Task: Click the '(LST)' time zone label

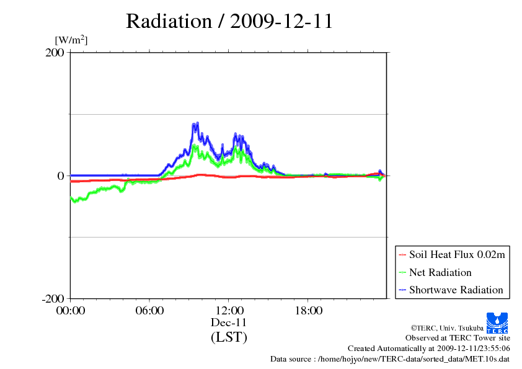Action: (229, 337)
